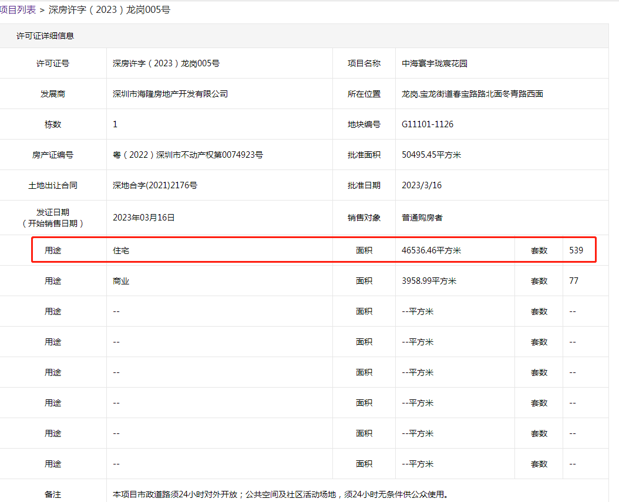The image size is (619, 502).
Task: Select the building count value 1
Action: 115,124
